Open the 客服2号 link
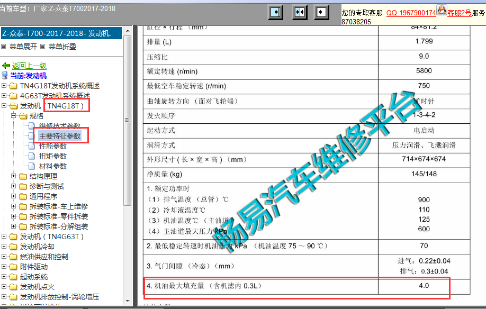The width and height of the screenshot is (486, 309). tap(460, 13)
